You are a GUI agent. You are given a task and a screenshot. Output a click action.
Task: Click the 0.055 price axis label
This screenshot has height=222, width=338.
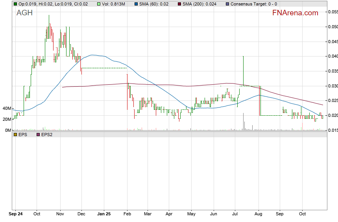(x=333, y=12)
